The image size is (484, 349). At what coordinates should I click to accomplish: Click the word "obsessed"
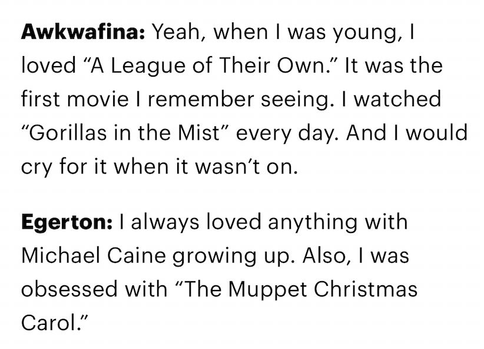pyautogui.click(x=69, y=289)
